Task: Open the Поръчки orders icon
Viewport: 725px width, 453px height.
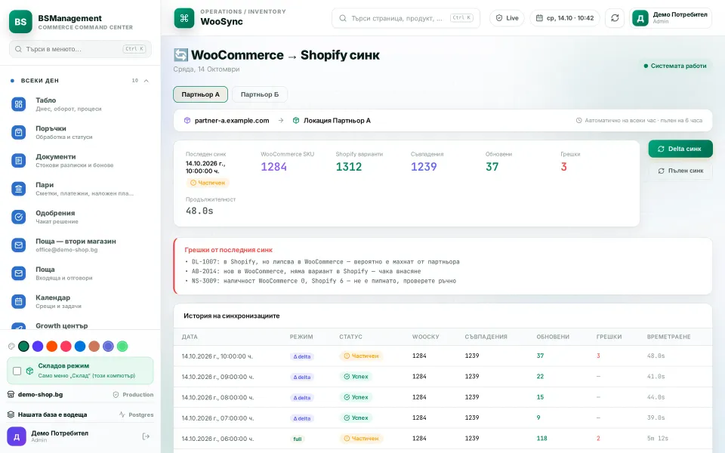Action: point(18,133)
